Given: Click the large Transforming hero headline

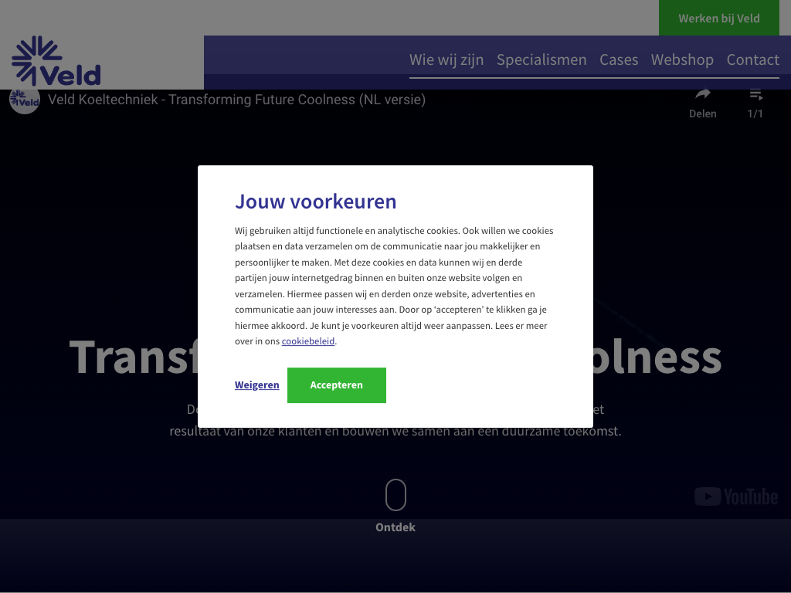Looking at the screenshot, I should [x=131, y=358].
